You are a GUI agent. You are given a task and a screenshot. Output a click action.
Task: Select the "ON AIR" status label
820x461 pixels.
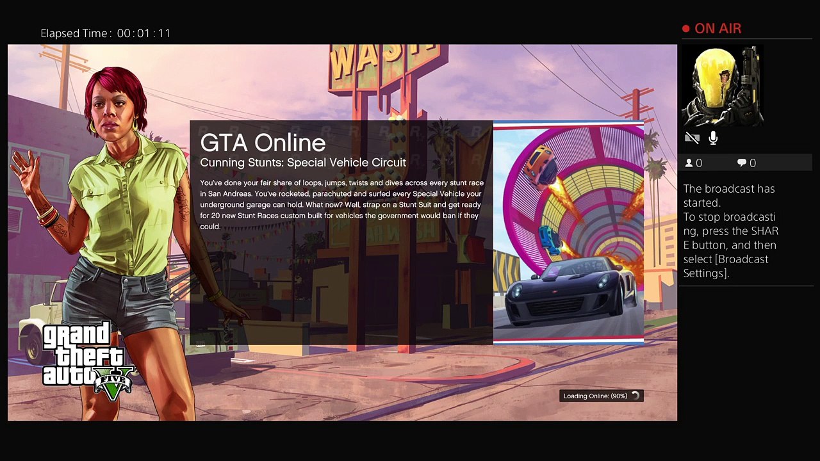click(717, 29)
